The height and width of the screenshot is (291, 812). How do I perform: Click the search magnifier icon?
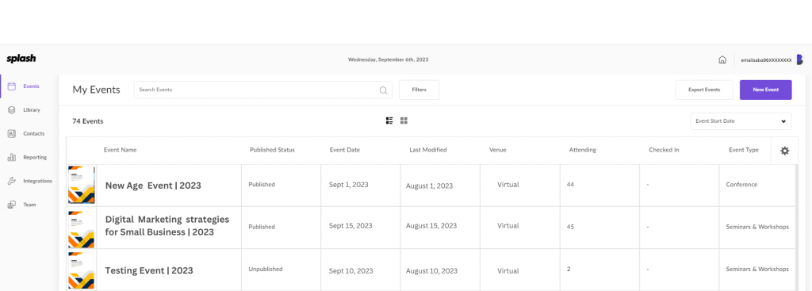383,90
